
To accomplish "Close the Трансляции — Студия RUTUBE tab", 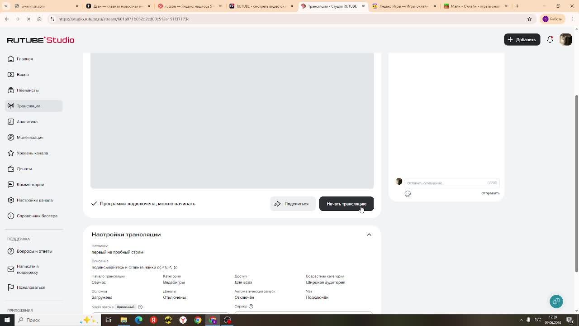I will pos(363,6).
